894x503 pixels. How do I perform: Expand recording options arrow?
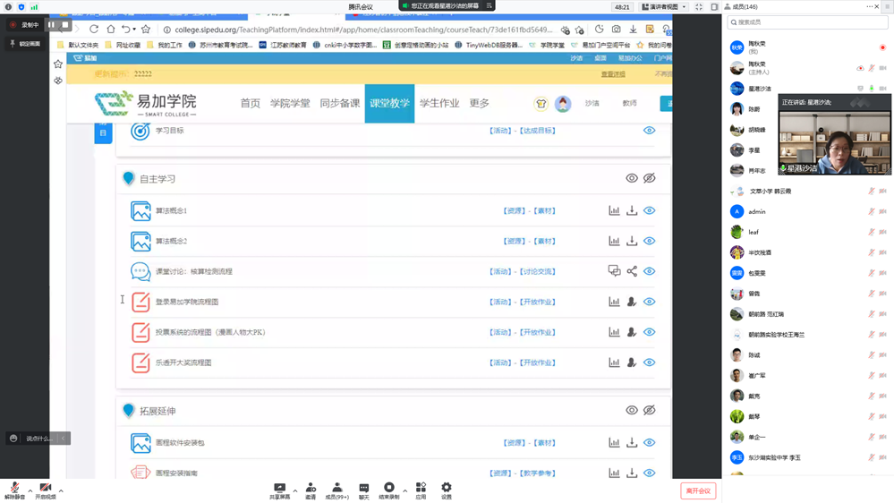[x=404, y=490]
